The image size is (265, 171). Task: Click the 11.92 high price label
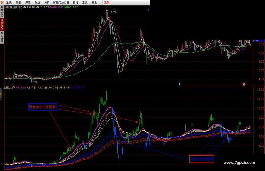coord(113,12)
